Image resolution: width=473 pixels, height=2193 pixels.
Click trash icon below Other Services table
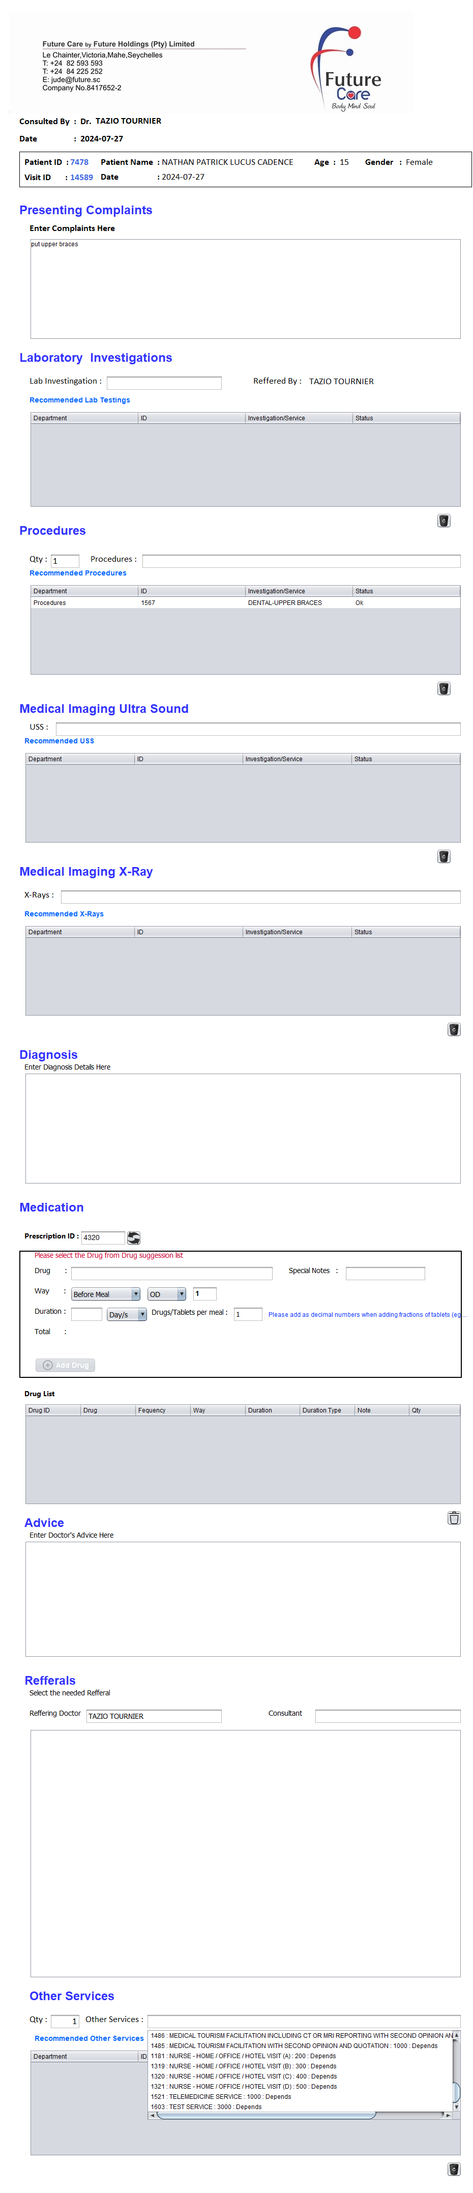click(454, 2169)
